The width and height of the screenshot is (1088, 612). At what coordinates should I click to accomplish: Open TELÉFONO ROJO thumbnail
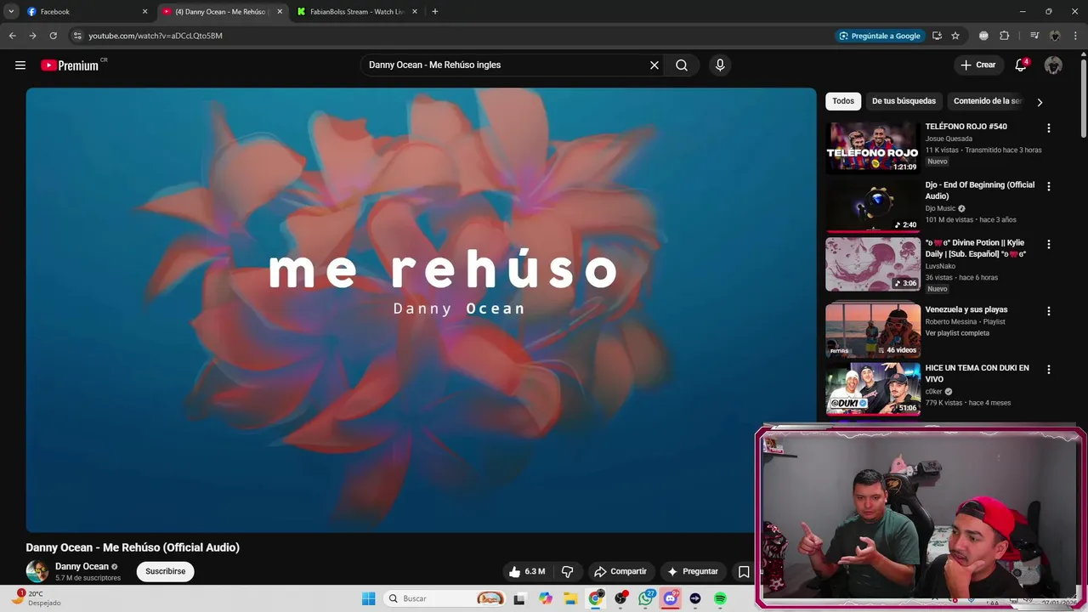click(x=872, y=147)
